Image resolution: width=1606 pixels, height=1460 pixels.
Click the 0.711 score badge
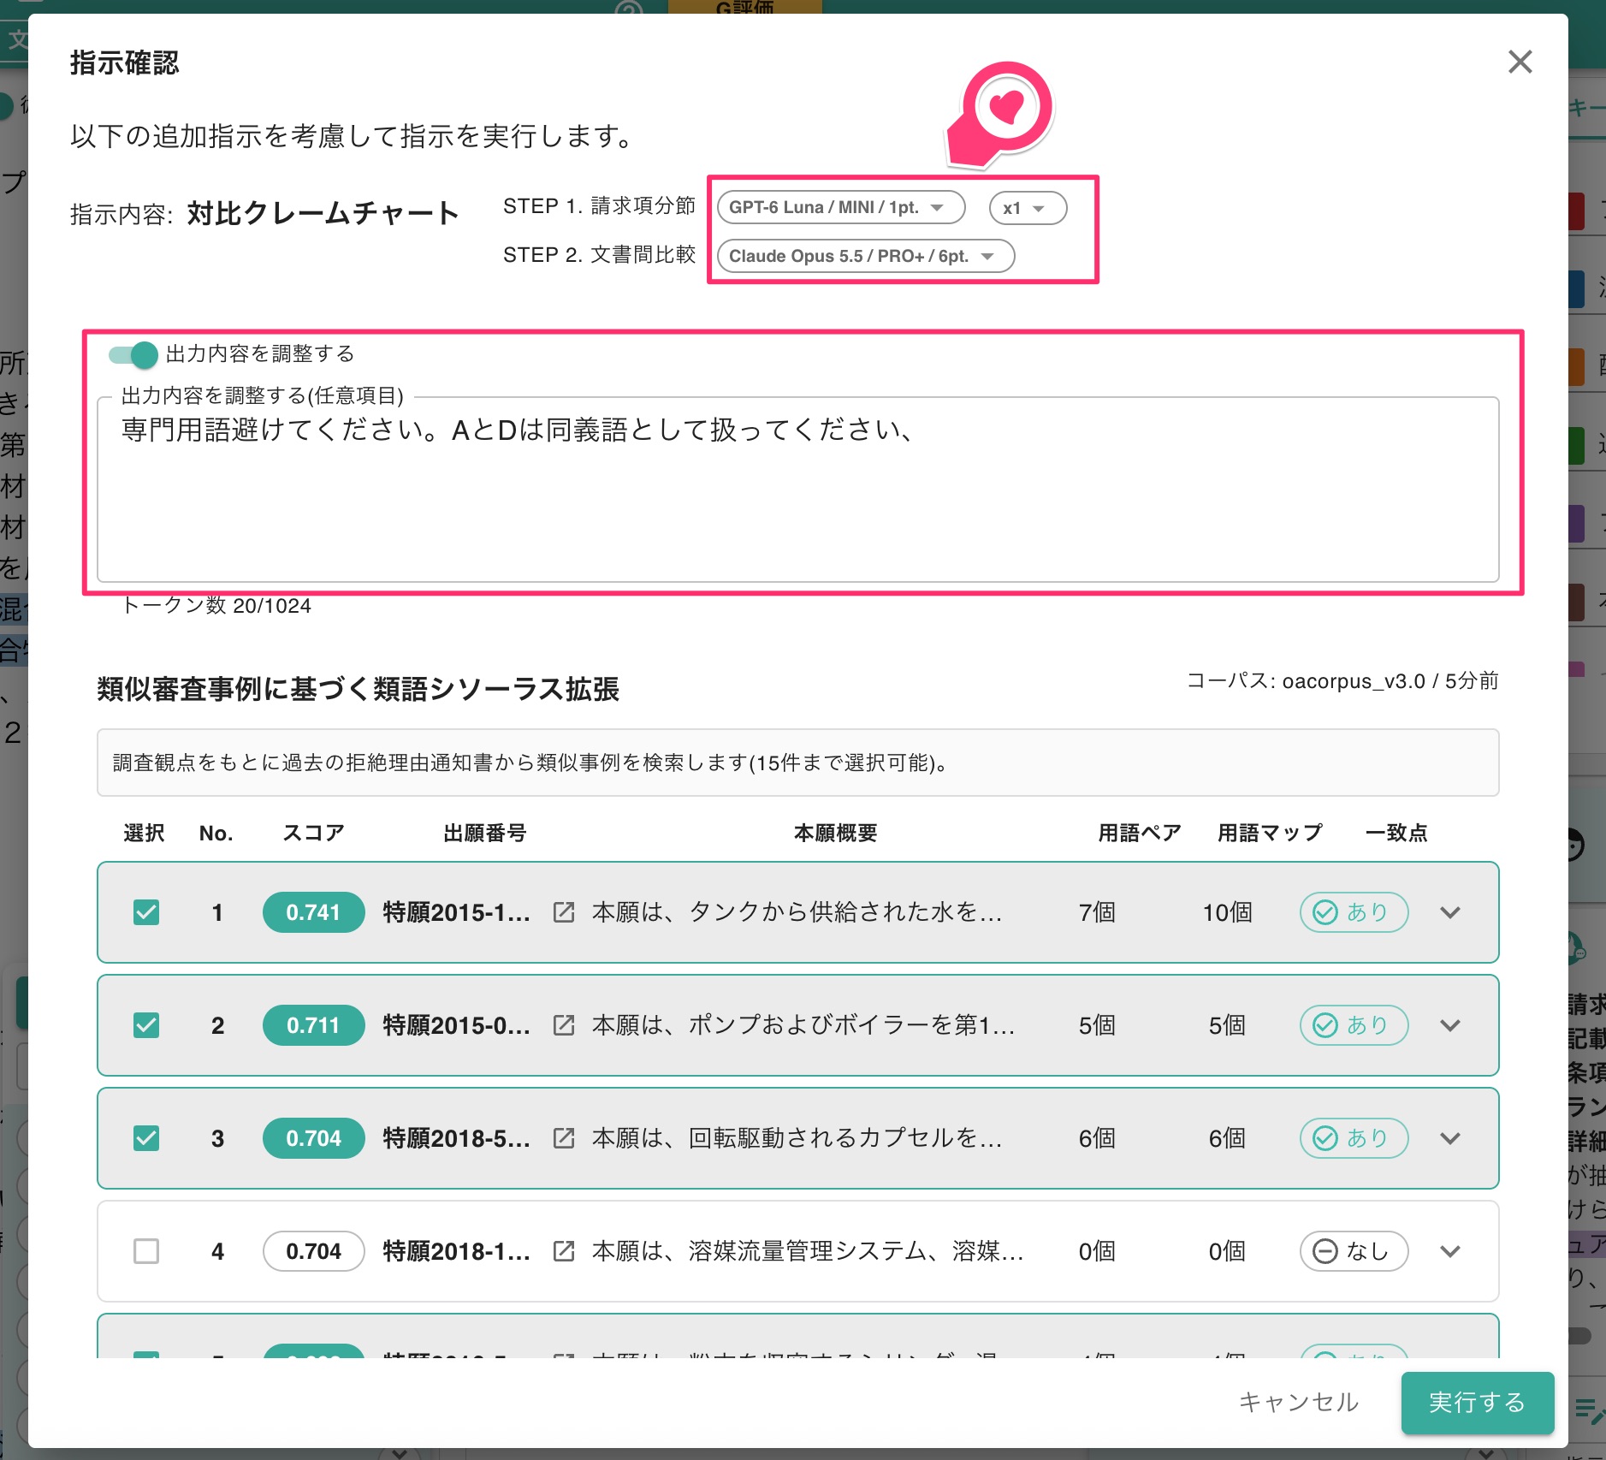pyautogui.click(x=313, y=1025)
